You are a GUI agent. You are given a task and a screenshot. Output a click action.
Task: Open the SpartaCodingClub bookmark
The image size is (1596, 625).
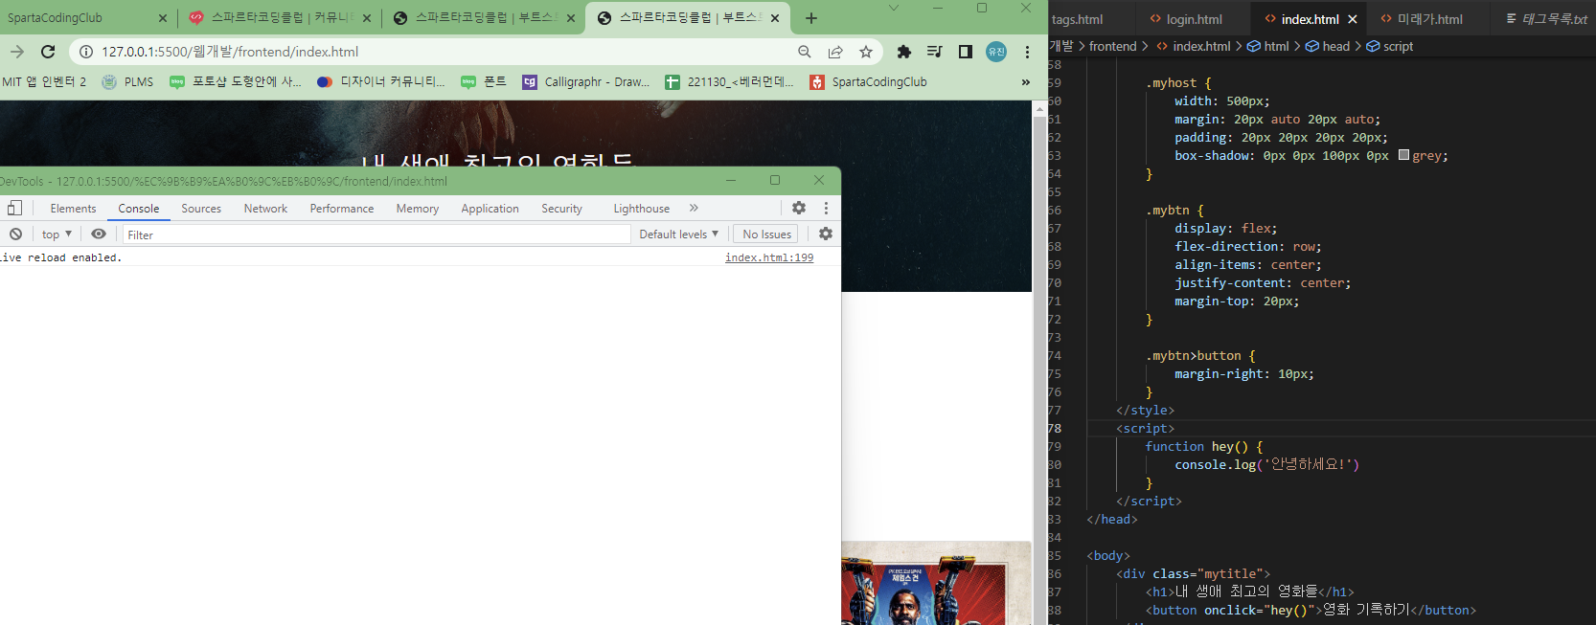point(869,82)
